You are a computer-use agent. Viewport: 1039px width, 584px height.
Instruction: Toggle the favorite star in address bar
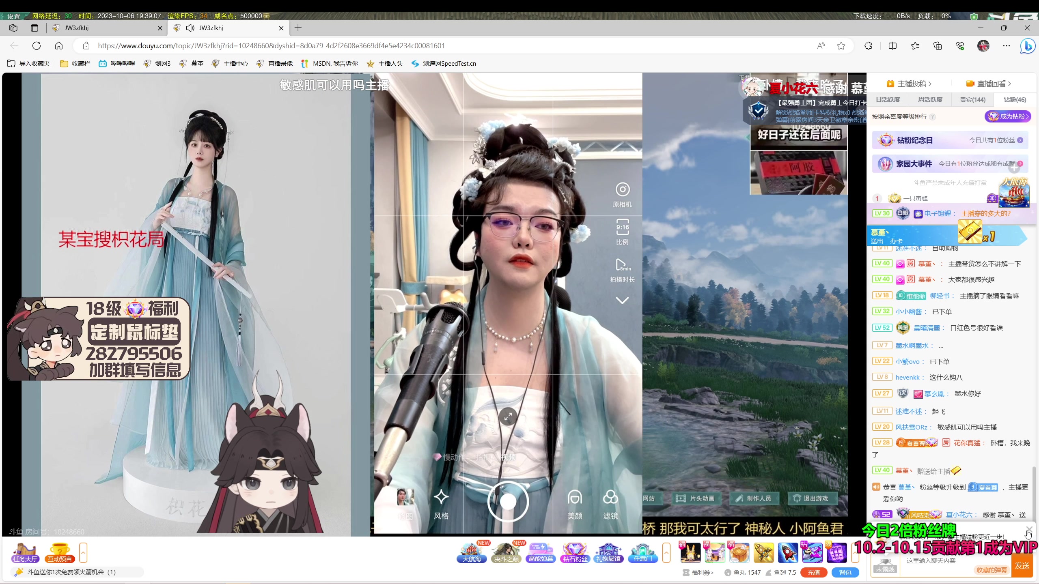point(841,46)
